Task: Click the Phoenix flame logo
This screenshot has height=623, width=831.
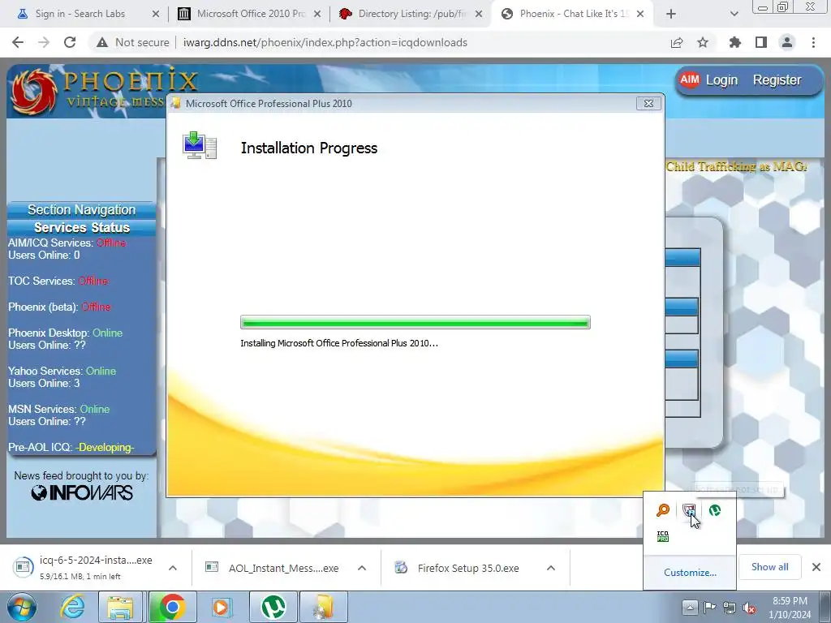Action: (33, 92)
